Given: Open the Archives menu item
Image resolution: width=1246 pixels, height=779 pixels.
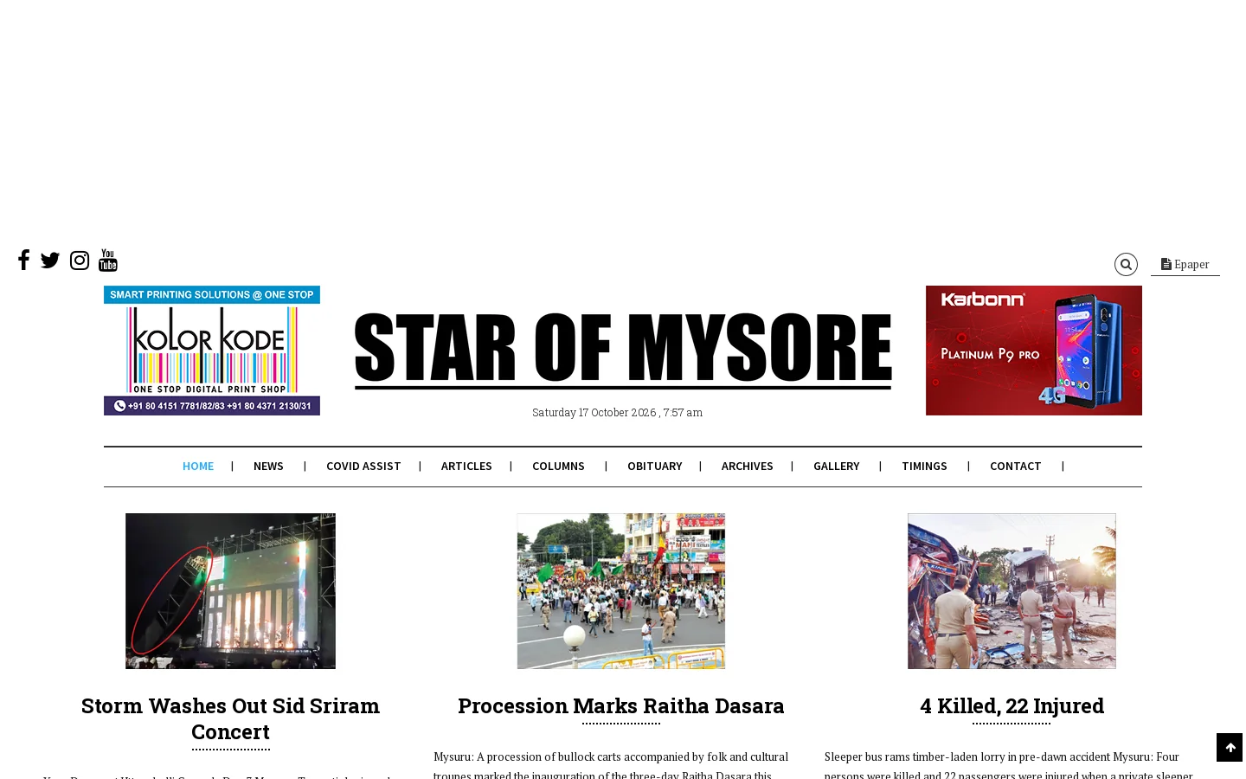Looking at the screenshot, I should [x=748, y=466].
